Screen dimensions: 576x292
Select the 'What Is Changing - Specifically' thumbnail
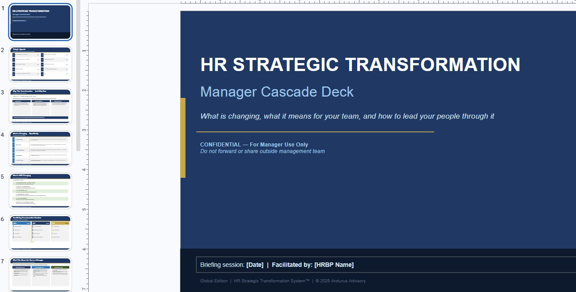[40, 148]
